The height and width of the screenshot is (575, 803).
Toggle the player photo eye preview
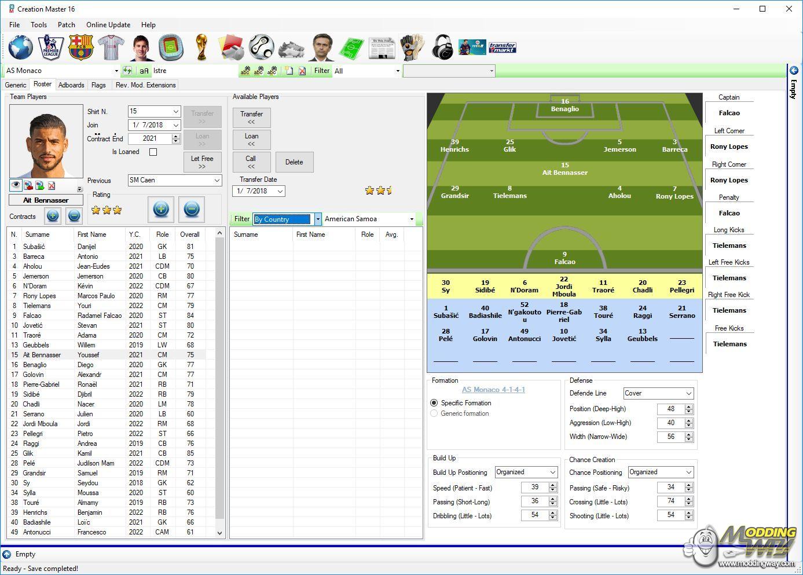16,185
